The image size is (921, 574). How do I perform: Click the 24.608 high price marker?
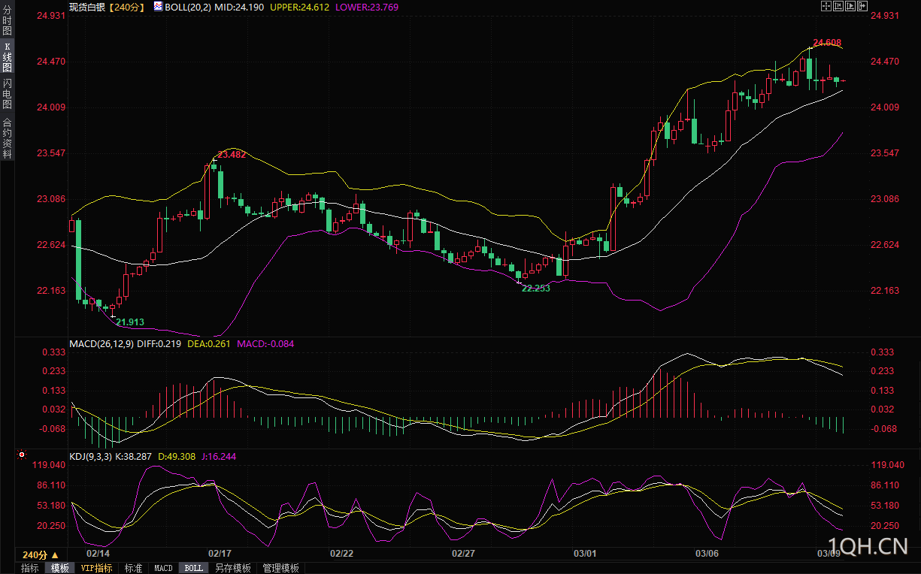(827, 43)
